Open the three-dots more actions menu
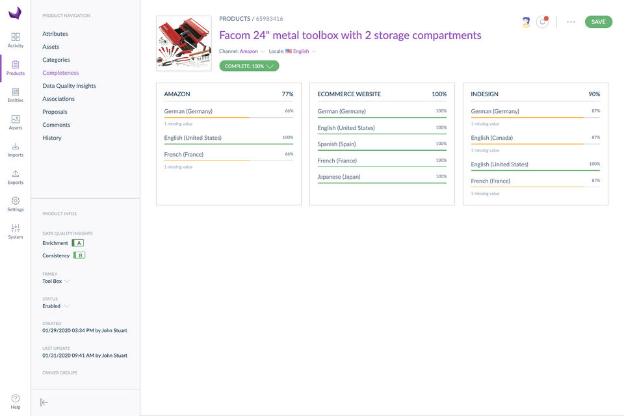This screenshot has height=416, width=624. point(571,22)
